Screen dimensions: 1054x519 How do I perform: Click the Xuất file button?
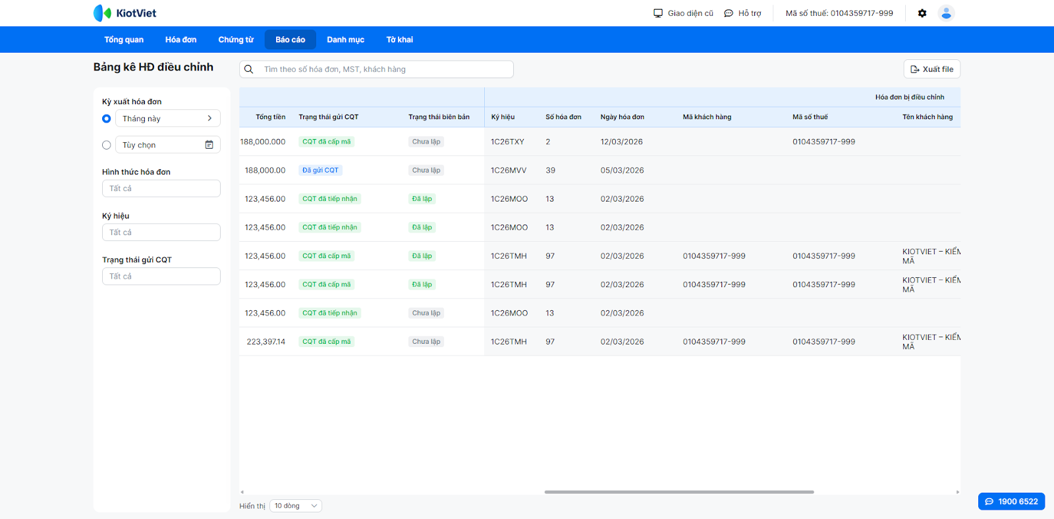coord(931,69)
